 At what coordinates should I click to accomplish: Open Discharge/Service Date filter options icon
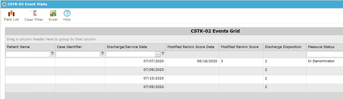[163, 53]
